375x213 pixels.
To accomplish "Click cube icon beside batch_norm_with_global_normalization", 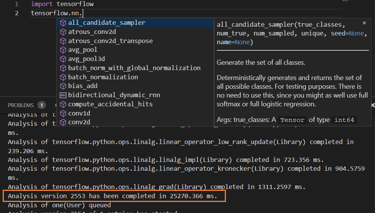I will pyautogui.click(x=63, y=68).
